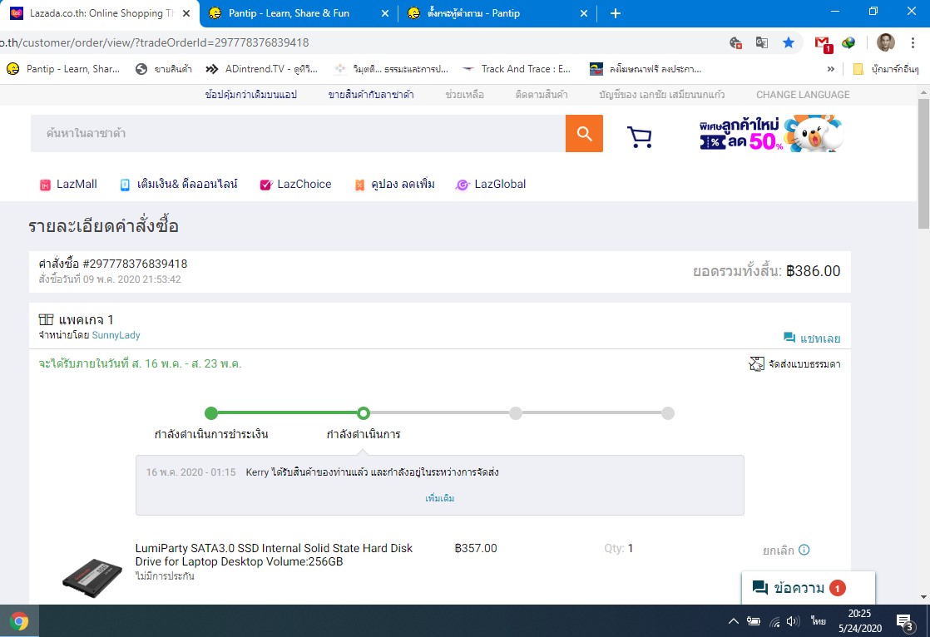Click the cookie blocked icon in address bar

tap(735, 42)
